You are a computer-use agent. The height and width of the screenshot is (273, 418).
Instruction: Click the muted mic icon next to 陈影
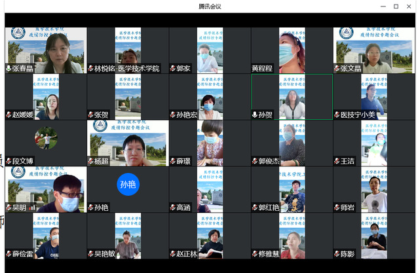pyautogui.click(x=337, y=254)
